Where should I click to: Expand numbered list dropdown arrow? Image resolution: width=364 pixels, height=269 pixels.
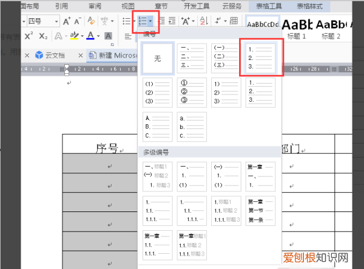pyautogui.click(x=150, y=21)
